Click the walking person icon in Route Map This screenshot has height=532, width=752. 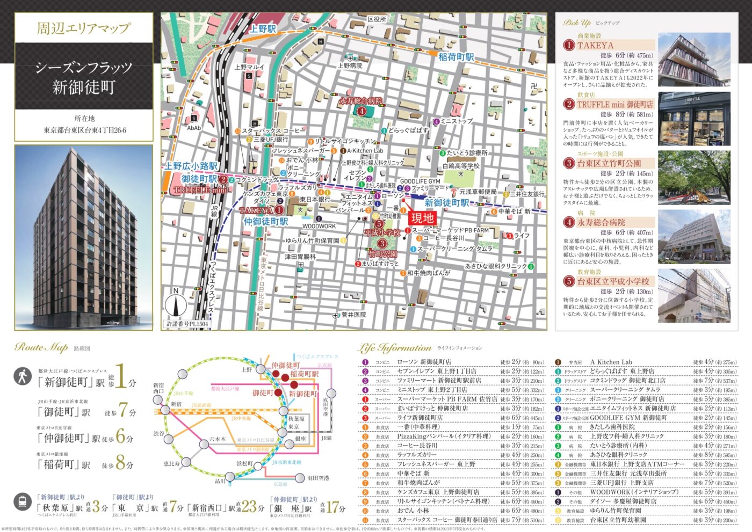pos(23,376)
